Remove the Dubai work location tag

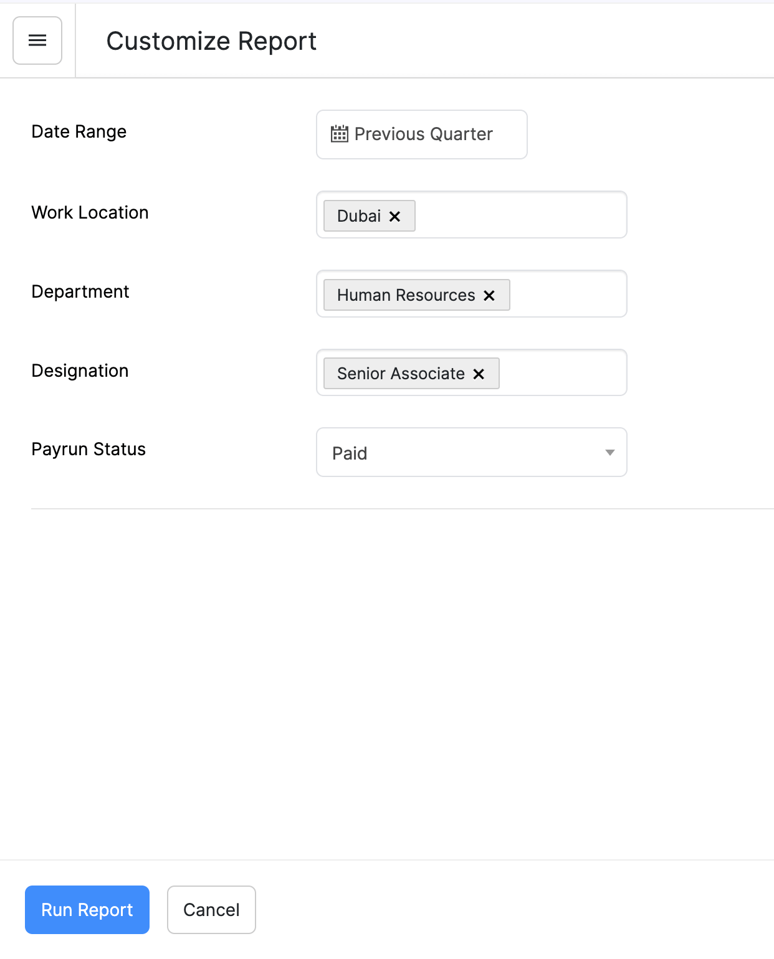(x=394, y=216)
